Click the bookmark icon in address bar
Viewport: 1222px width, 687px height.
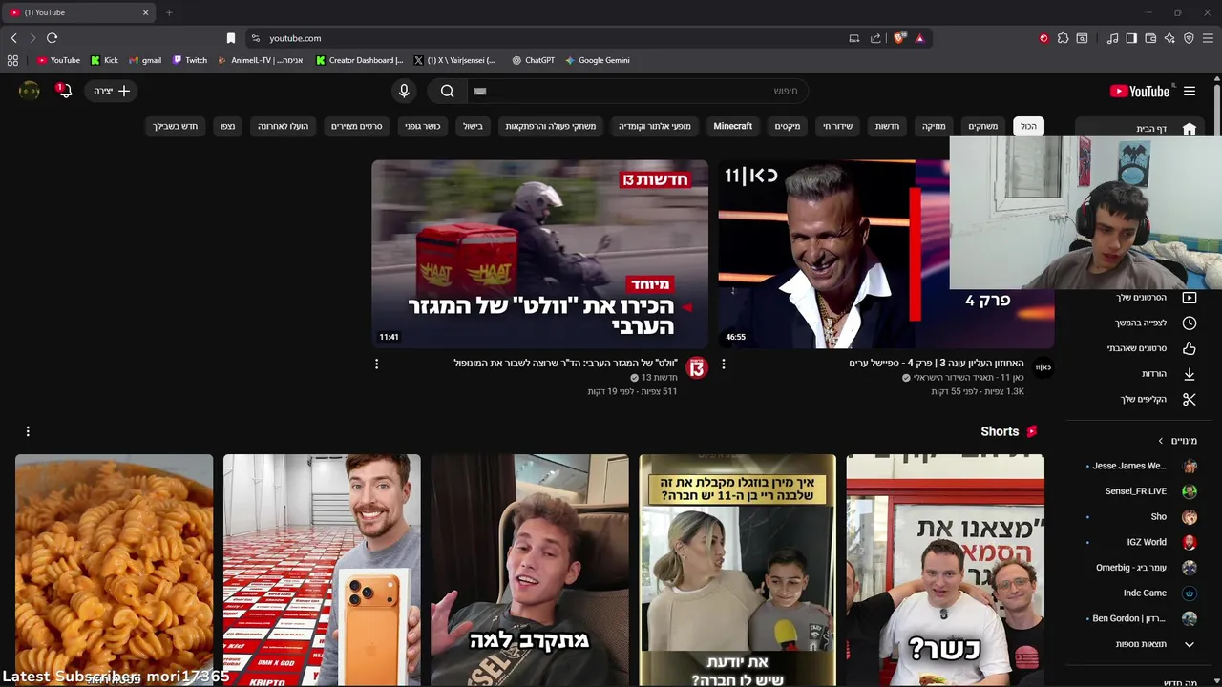click(230, 38)
